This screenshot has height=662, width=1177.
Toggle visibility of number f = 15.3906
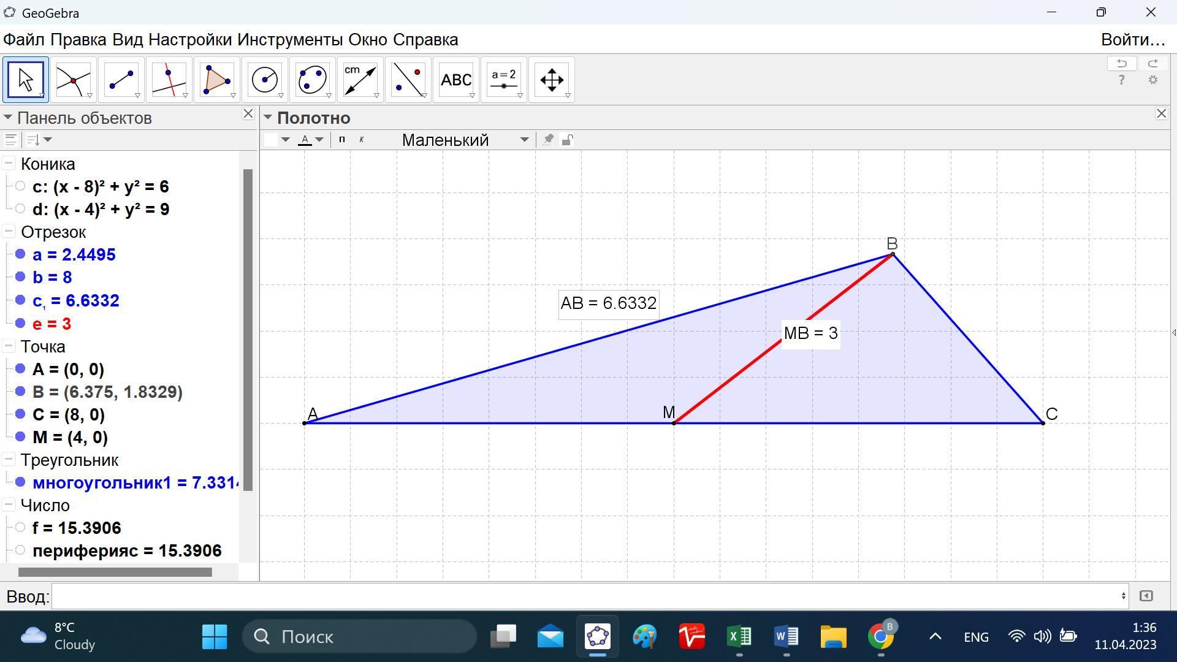(20, 527)
